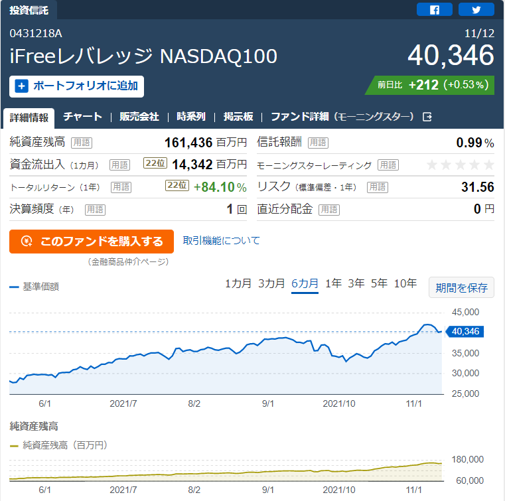Click 22位 rank badge for トータルリターン
The image size is (505, 501).
[x=177, y=185]
